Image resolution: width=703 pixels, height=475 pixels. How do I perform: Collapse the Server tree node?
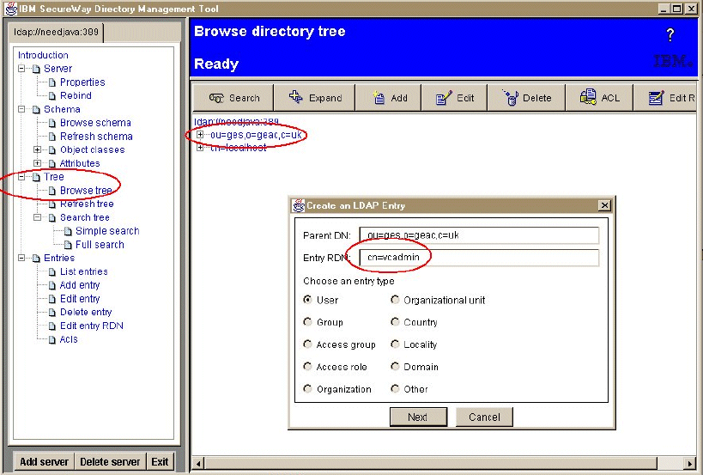pyautogui.click(x=21, y=69)
